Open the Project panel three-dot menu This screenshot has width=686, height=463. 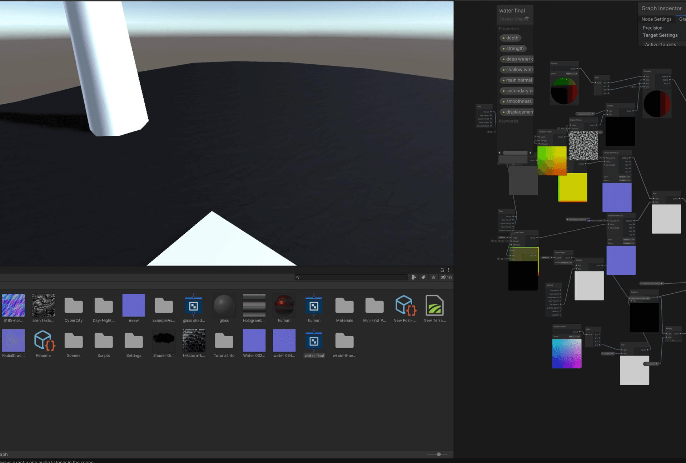[x=449, y=270]
